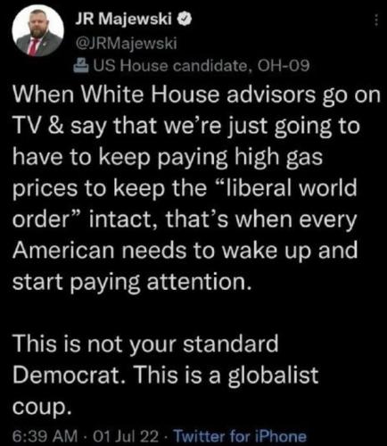Image resolution: width=387 pixels, height=446 pixels.
Task: Click the 01 Jul 22 date
Action: [126, 436]
